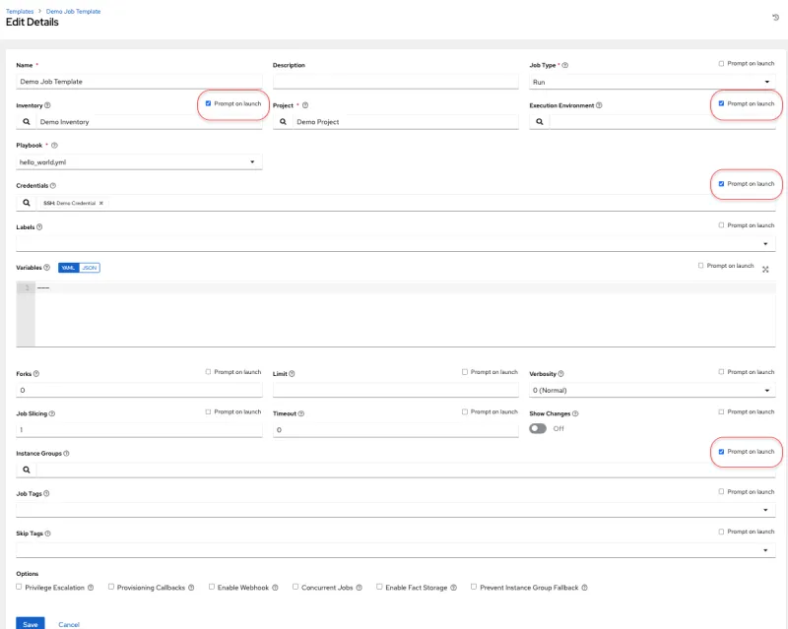Viewport: 788px width, 629px height.
Task: Click the Credentials search magnifier icon
Action: 27,203
